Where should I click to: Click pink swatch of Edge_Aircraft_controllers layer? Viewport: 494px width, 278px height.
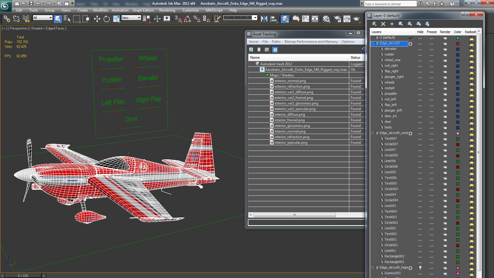458,133
